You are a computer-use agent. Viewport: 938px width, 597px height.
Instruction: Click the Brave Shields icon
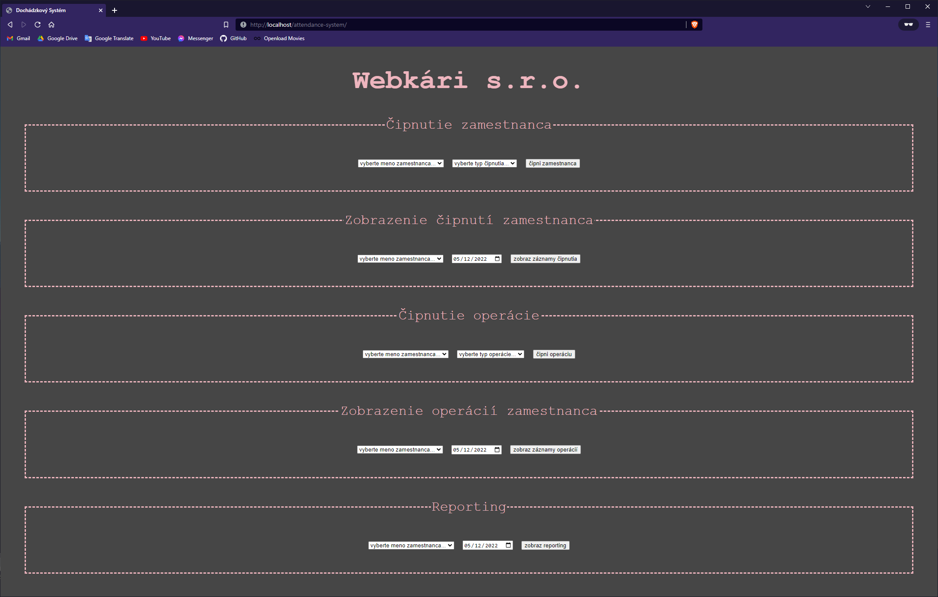click(x=695, y=25)
